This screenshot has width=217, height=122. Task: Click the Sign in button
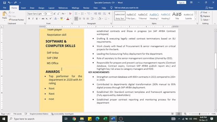click(181, 2)
